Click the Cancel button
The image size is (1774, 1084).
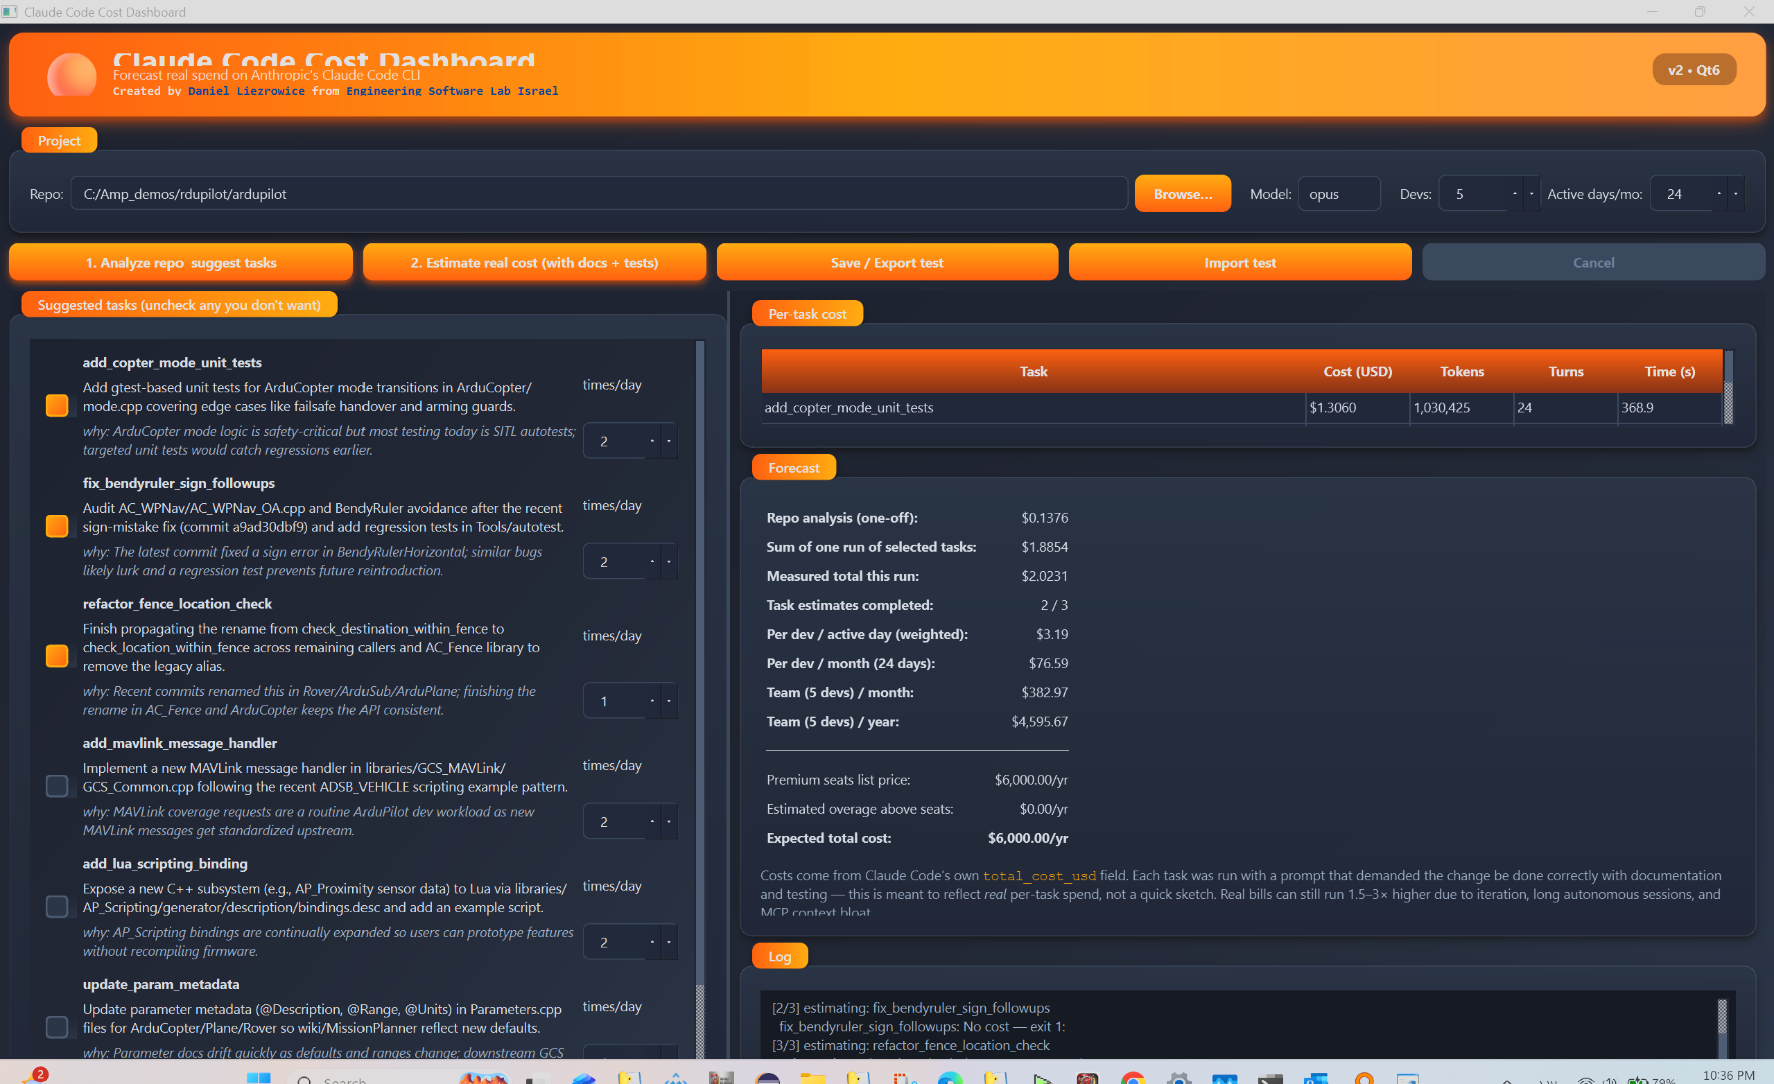(x=1593, y=263)
